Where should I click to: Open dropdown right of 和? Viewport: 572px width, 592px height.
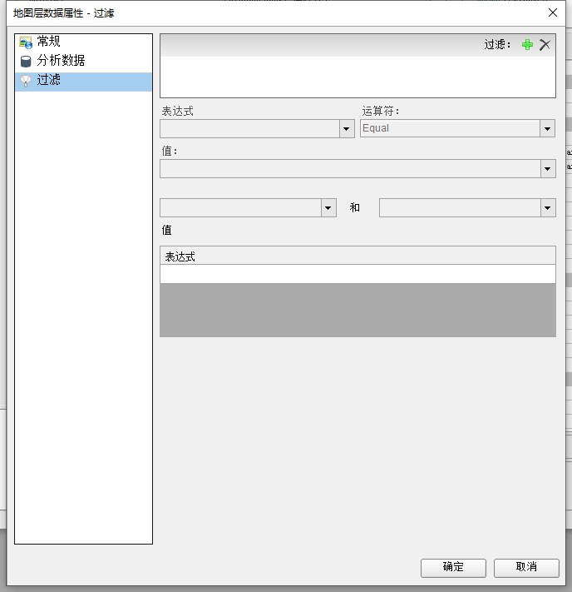pos(548,207)
